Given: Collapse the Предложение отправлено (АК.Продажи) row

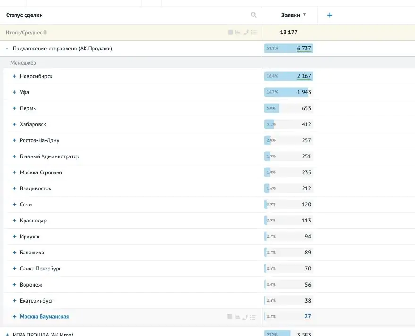Looking at the screenshot, I should [x=7, y=49].
